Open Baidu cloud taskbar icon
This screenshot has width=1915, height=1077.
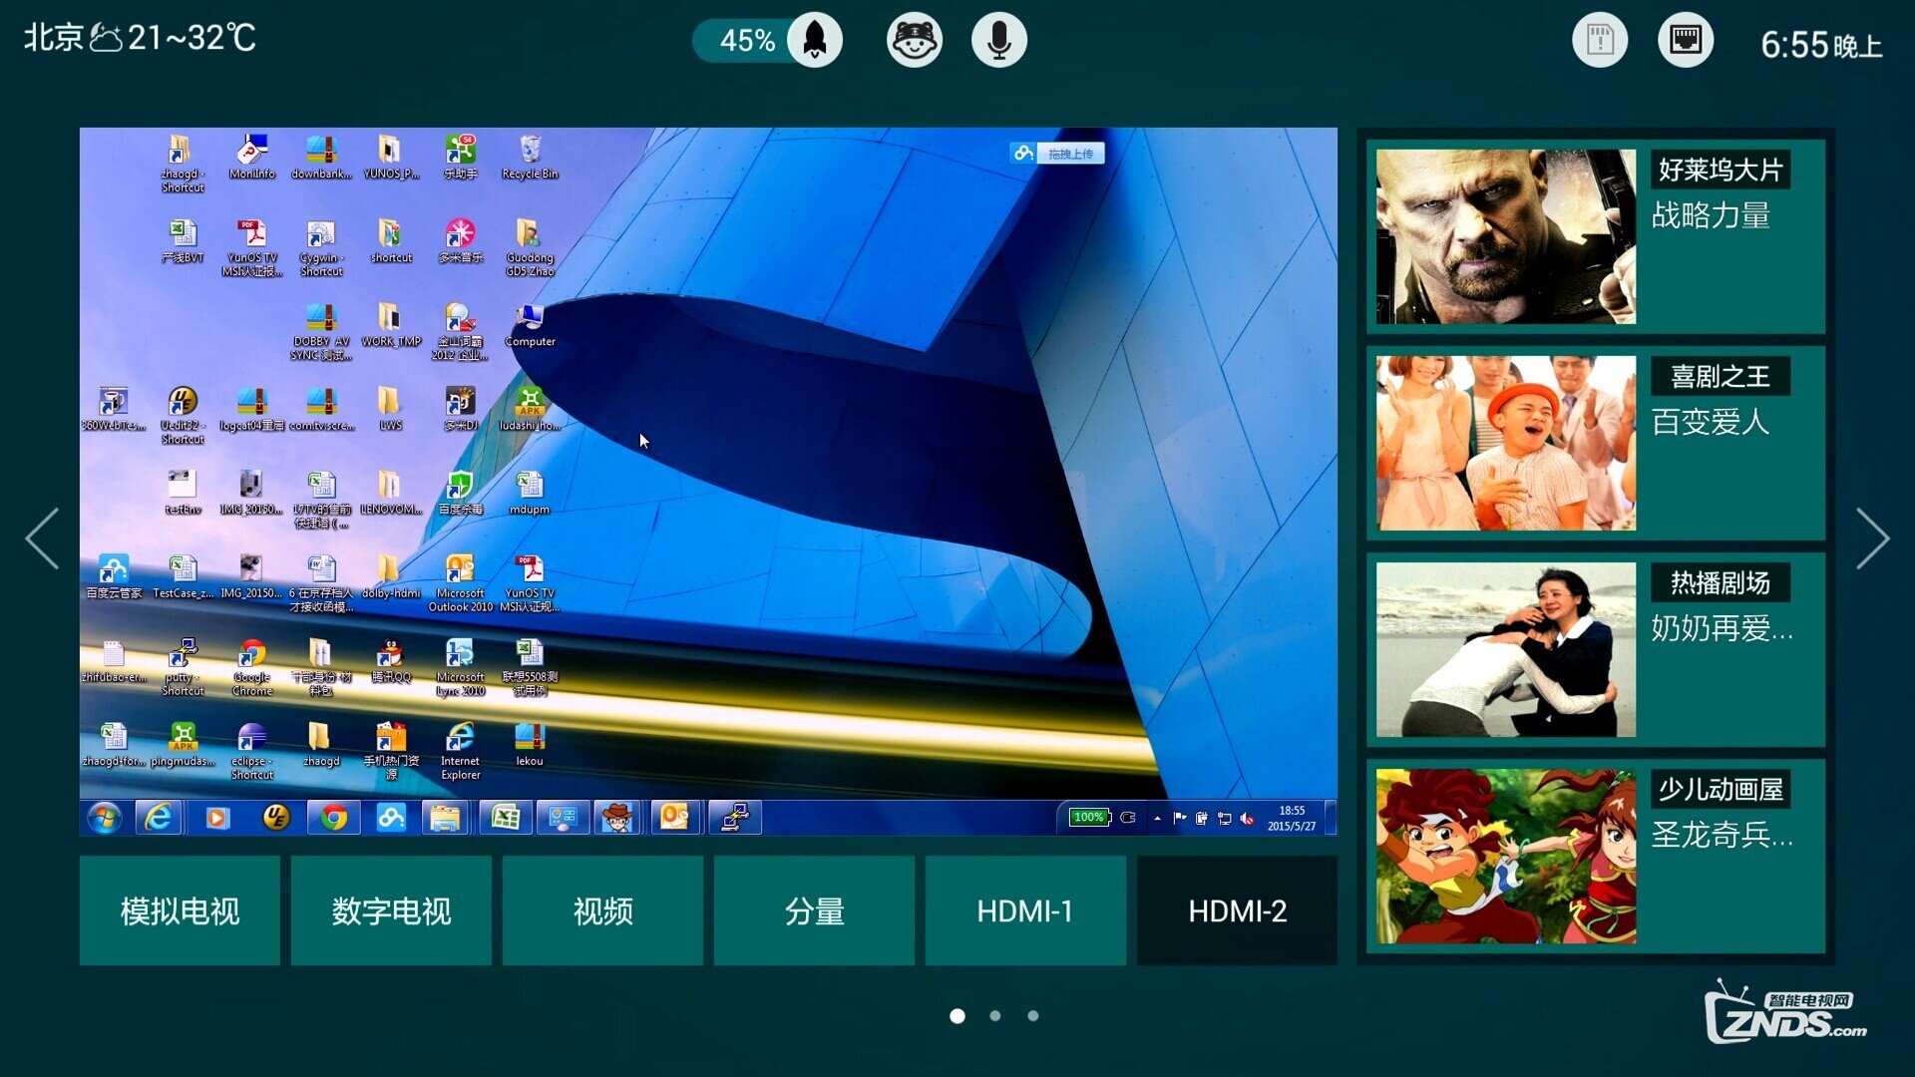391,819
